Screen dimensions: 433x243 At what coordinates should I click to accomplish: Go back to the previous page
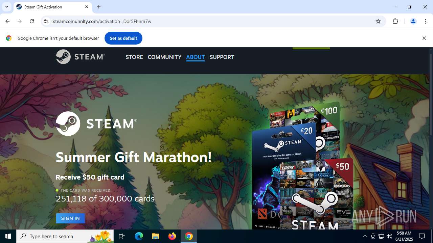[7, 21]
